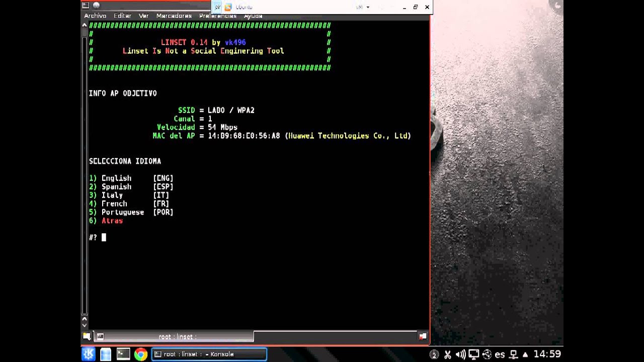Click the 'LINSET 0.14 by vk496' title
This screenshot has width=644, height=362.
pyautogui.click(x=203, y=42)
